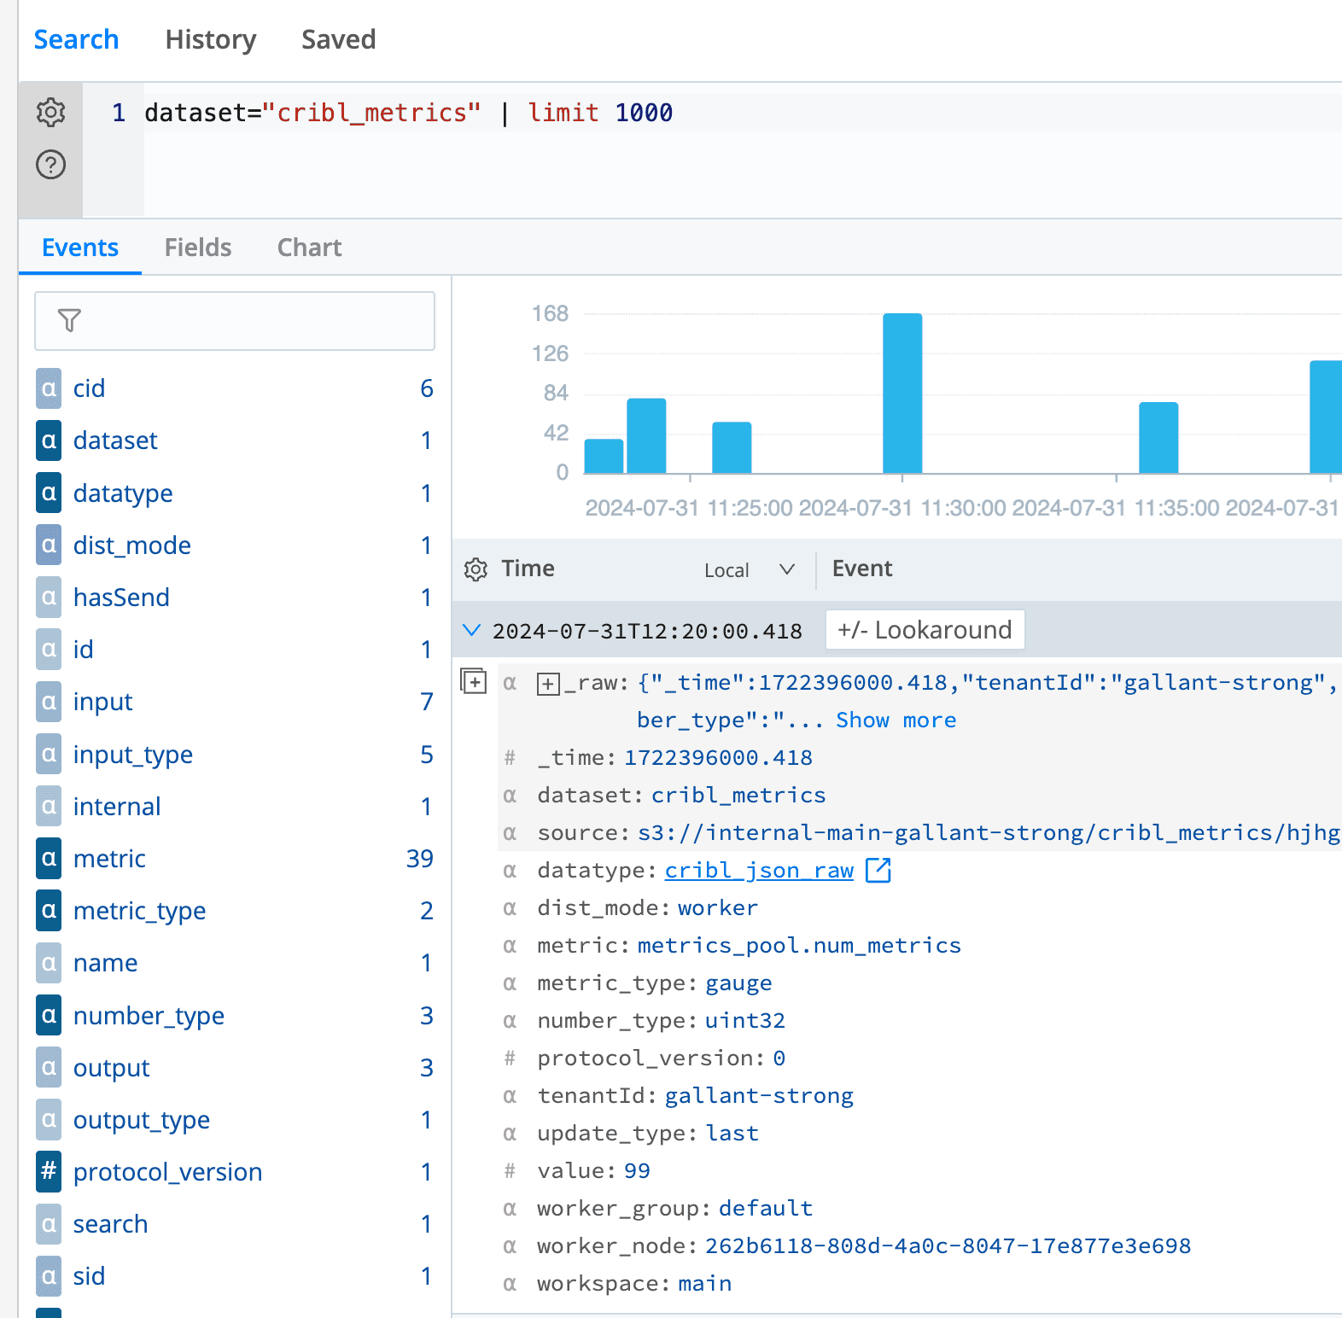Click the alpha icon next to metric field
The width and height of the screenshot is (1342, 1318).
[x=49, y=859]
